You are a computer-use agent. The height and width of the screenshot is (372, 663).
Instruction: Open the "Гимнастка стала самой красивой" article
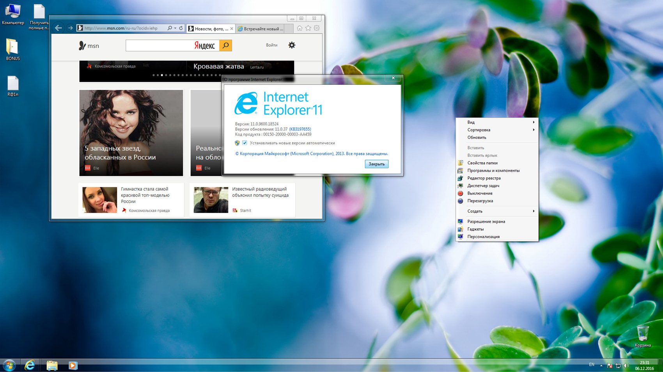pos(145,195)
